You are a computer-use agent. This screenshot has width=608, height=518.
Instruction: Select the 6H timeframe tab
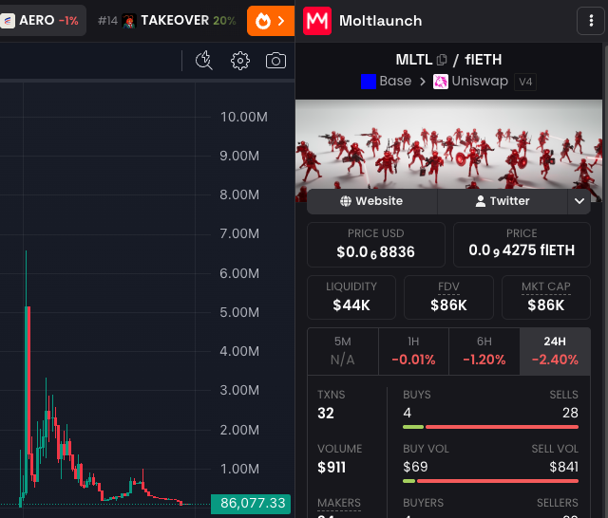point(484,351)
